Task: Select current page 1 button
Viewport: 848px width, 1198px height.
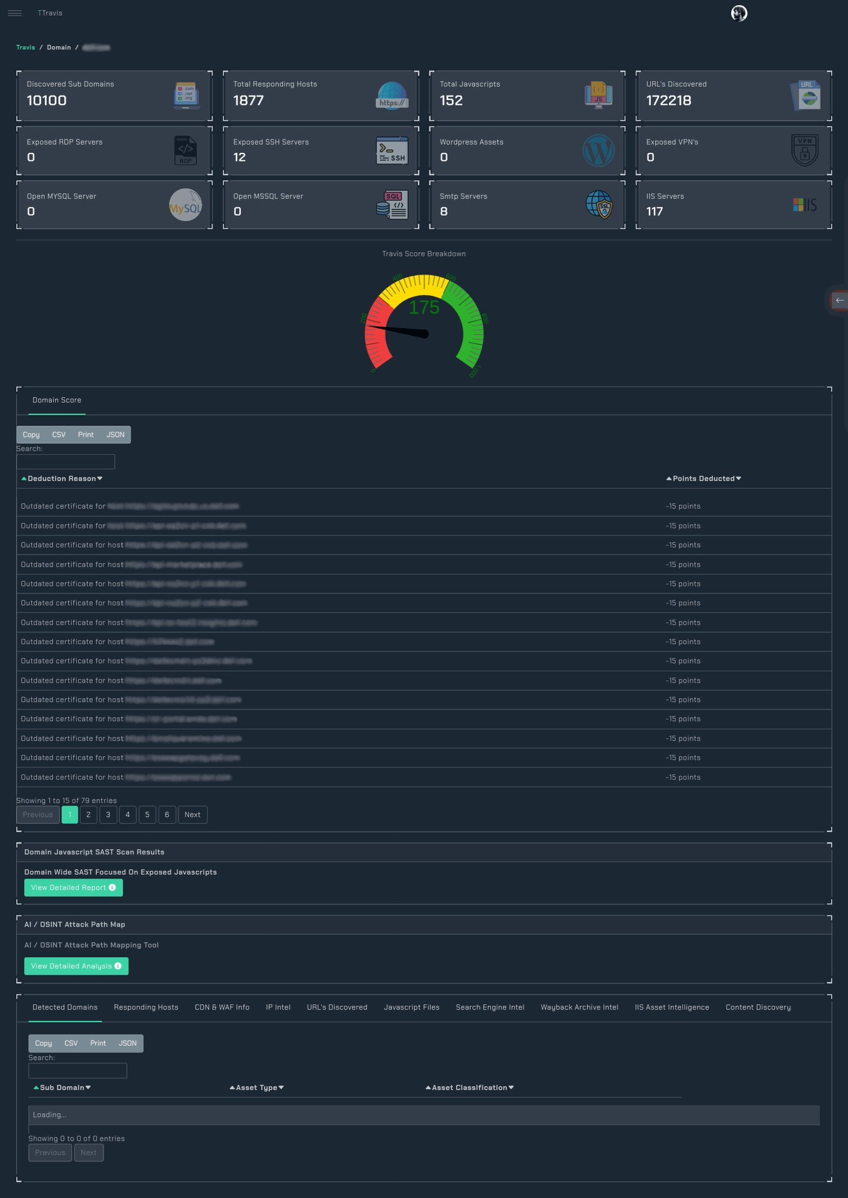Action: [70, 814]
